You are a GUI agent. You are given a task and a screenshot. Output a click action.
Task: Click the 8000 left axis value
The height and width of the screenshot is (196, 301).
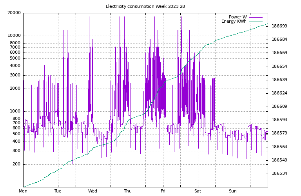tap(15, 43)
